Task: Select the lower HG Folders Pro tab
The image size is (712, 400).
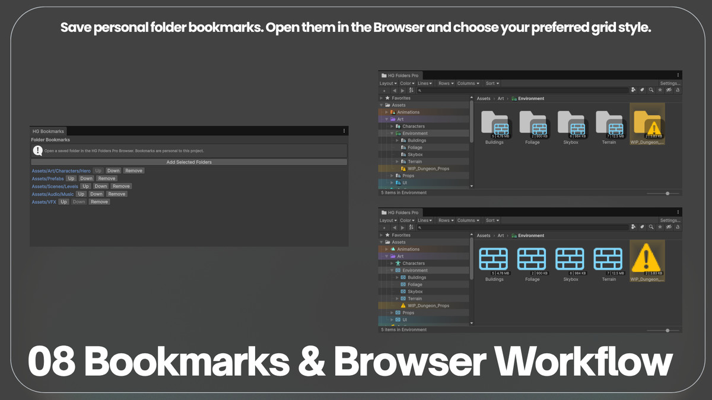Action: (401, 212)
